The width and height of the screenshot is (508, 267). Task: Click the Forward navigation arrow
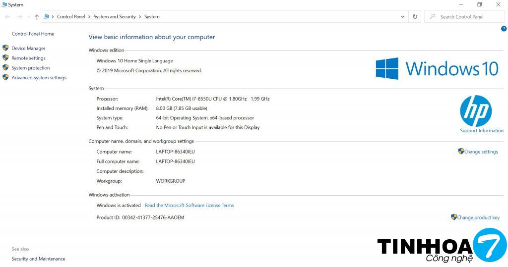[x=19, y=17]
